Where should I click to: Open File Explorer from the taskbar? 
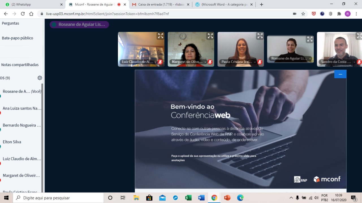pos(136,198)
